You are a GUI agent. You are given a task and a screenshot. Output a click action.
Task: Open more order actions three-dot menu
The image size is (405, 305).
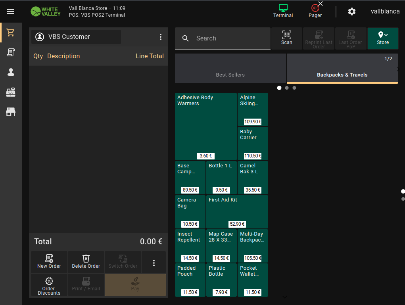[x=154, y=263]
